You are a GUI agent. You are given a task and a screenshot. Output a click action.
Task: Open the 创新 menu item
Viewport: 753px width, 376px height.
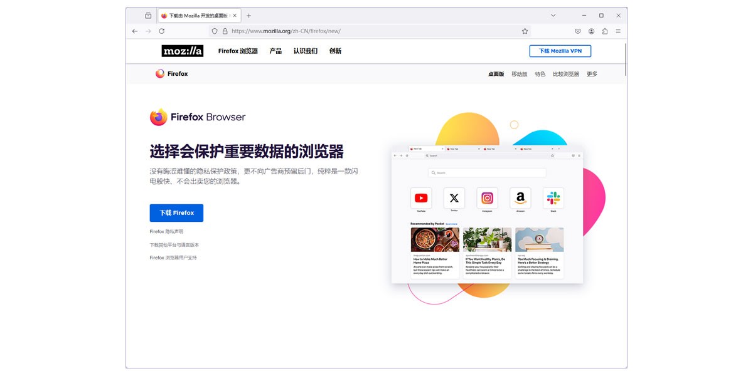336,51
